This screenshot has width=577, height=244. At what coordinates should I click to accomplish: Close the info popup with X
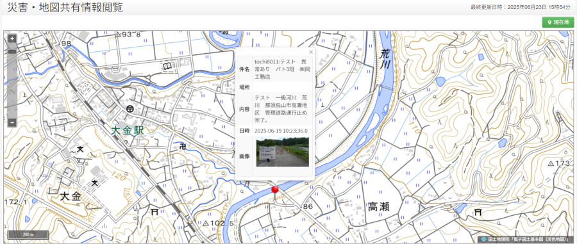[311, 52]
